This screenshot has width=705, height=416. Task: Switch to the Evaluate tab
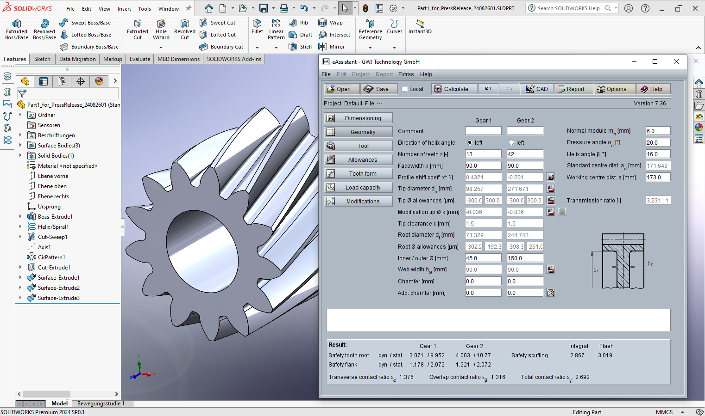pos(139,59)
